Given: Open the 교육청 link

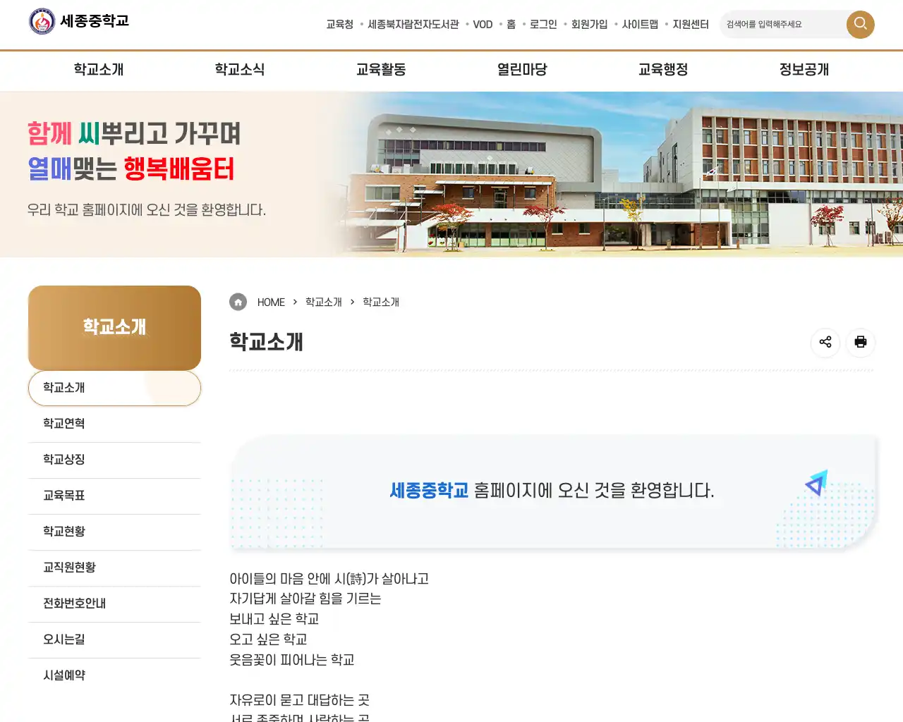Looking at the screenshot, I should 339,24.
